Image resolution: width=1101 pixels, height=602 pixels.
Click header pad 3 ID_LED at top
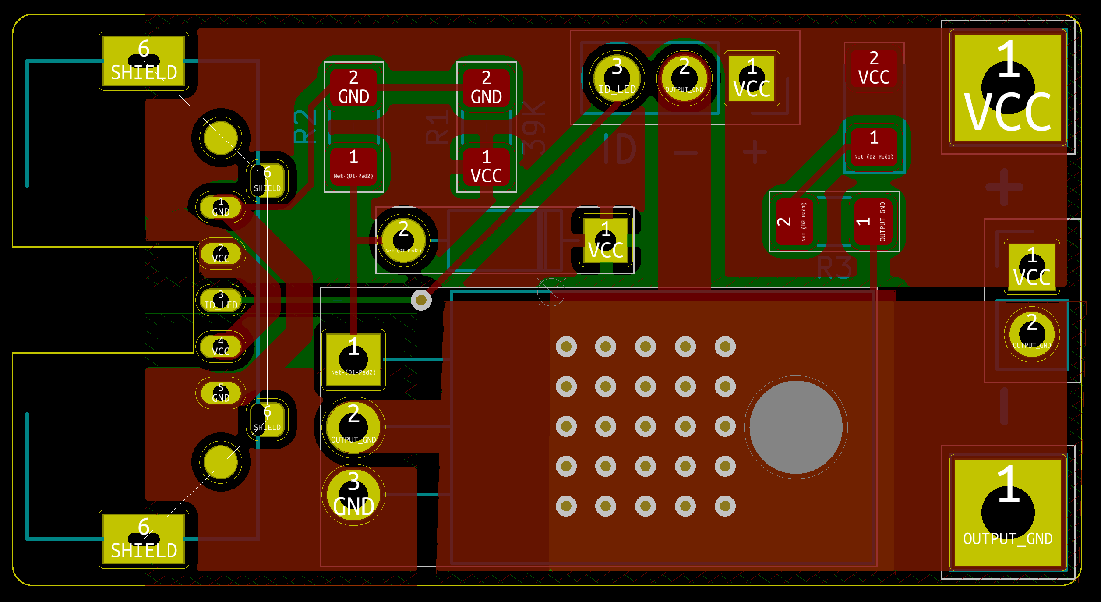pos(617,78)
